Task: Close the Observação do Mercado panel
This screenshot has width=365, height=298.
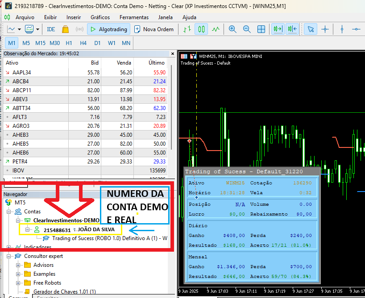Action: click(172, 53)
